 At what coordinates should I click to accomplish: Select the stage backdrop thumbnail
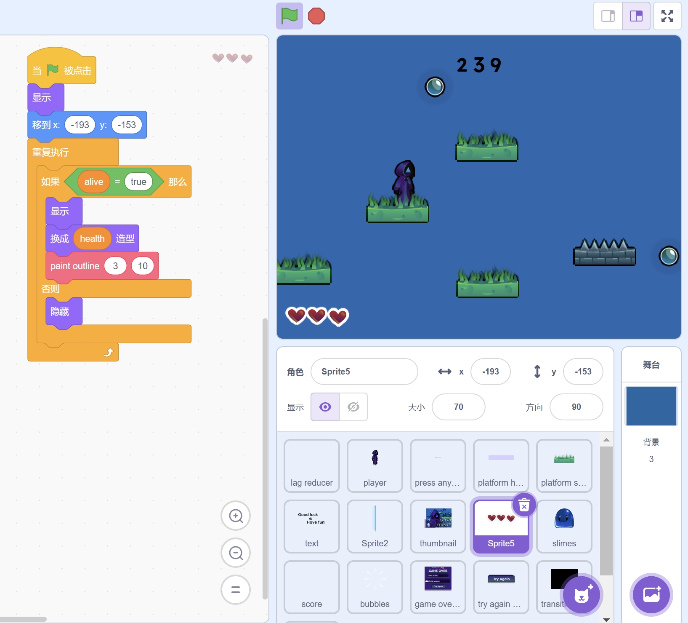[x=651, y=406]
